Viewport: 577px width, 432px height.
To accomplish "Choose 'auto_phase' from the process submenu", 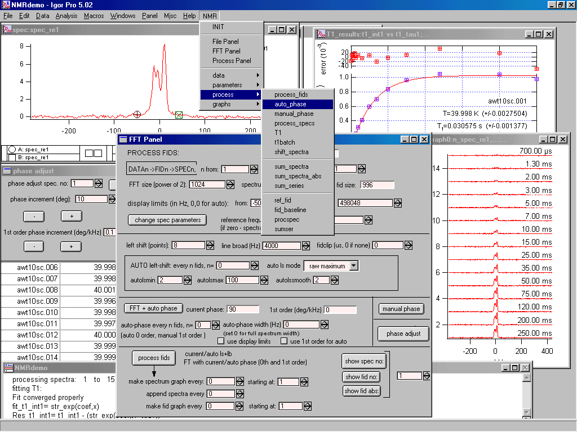I will click(x=290, y=104).
